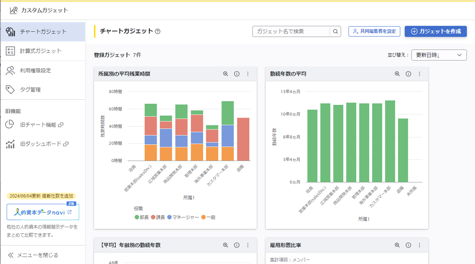The width and height of the screenshot is (475, 264).
Task: Click the 退職 bar in overtime chart
Action: pyautogui.click(x=243, y=139)
